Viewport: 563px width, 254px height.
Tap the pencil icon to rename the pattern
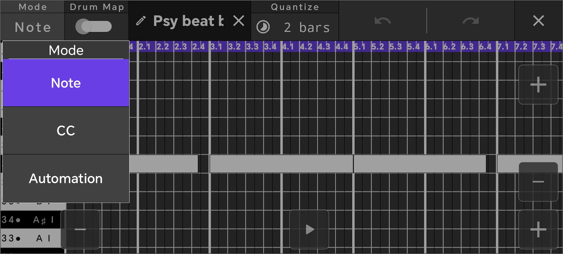[140, 20]
